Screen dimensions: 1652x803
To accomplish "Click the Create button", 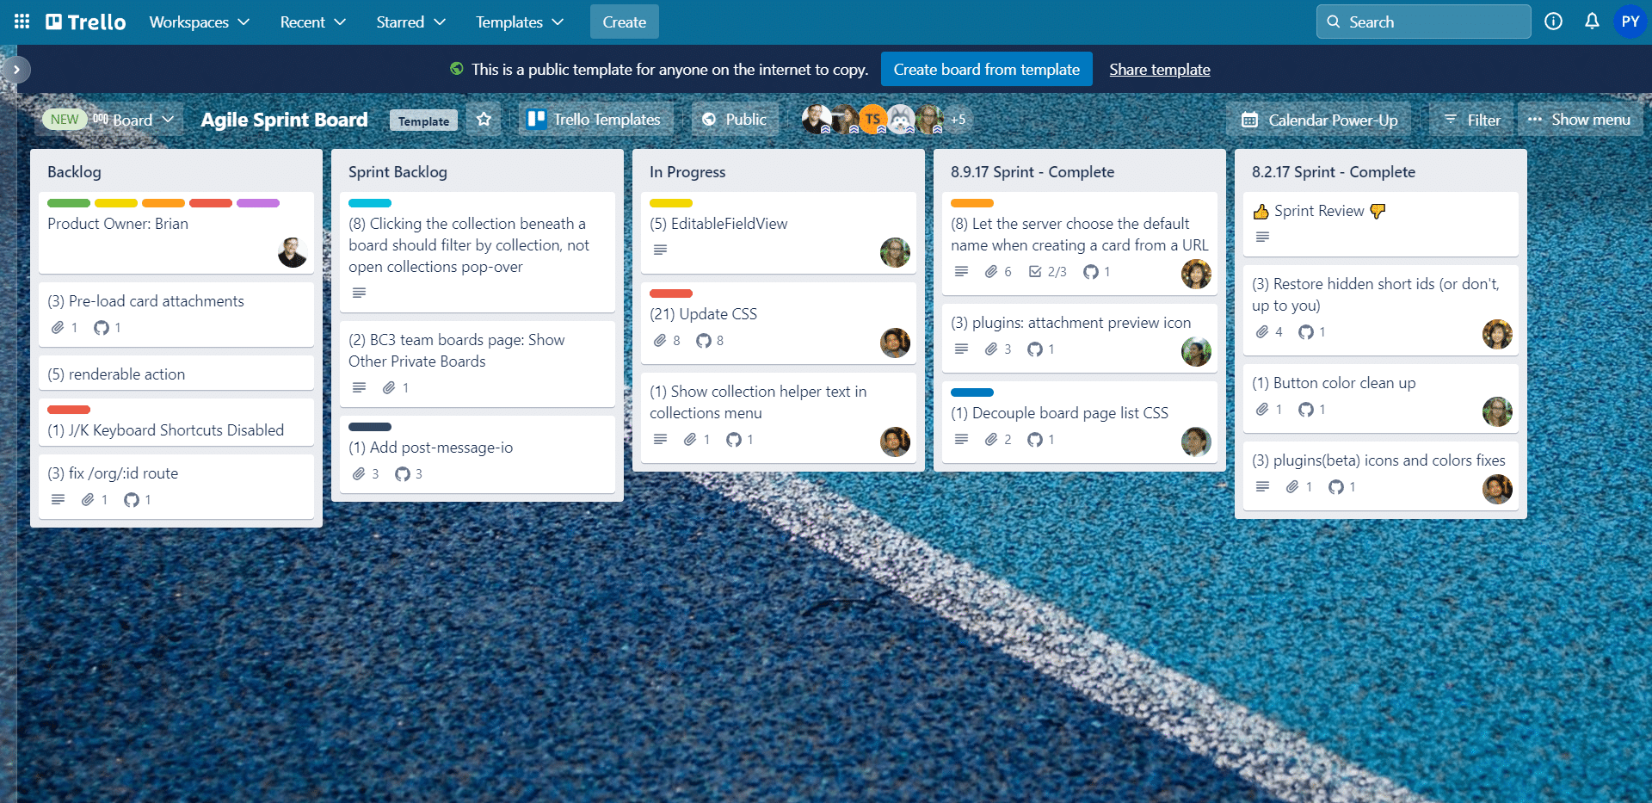I will (x=625, y=22).
